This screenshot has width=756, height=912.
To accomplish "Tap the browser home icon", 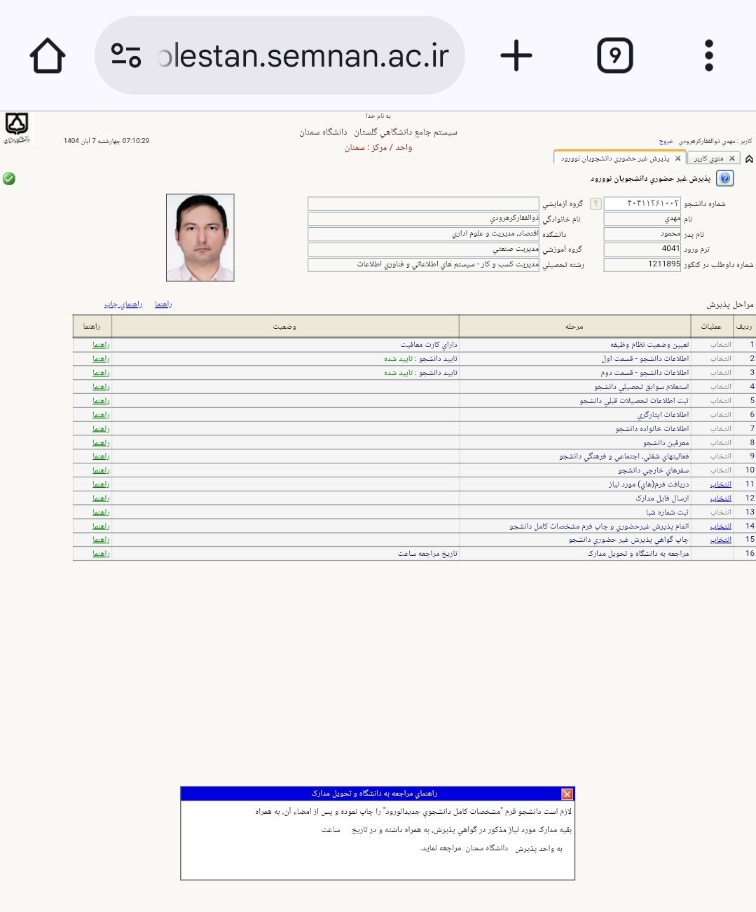I will tap(46, 55).
